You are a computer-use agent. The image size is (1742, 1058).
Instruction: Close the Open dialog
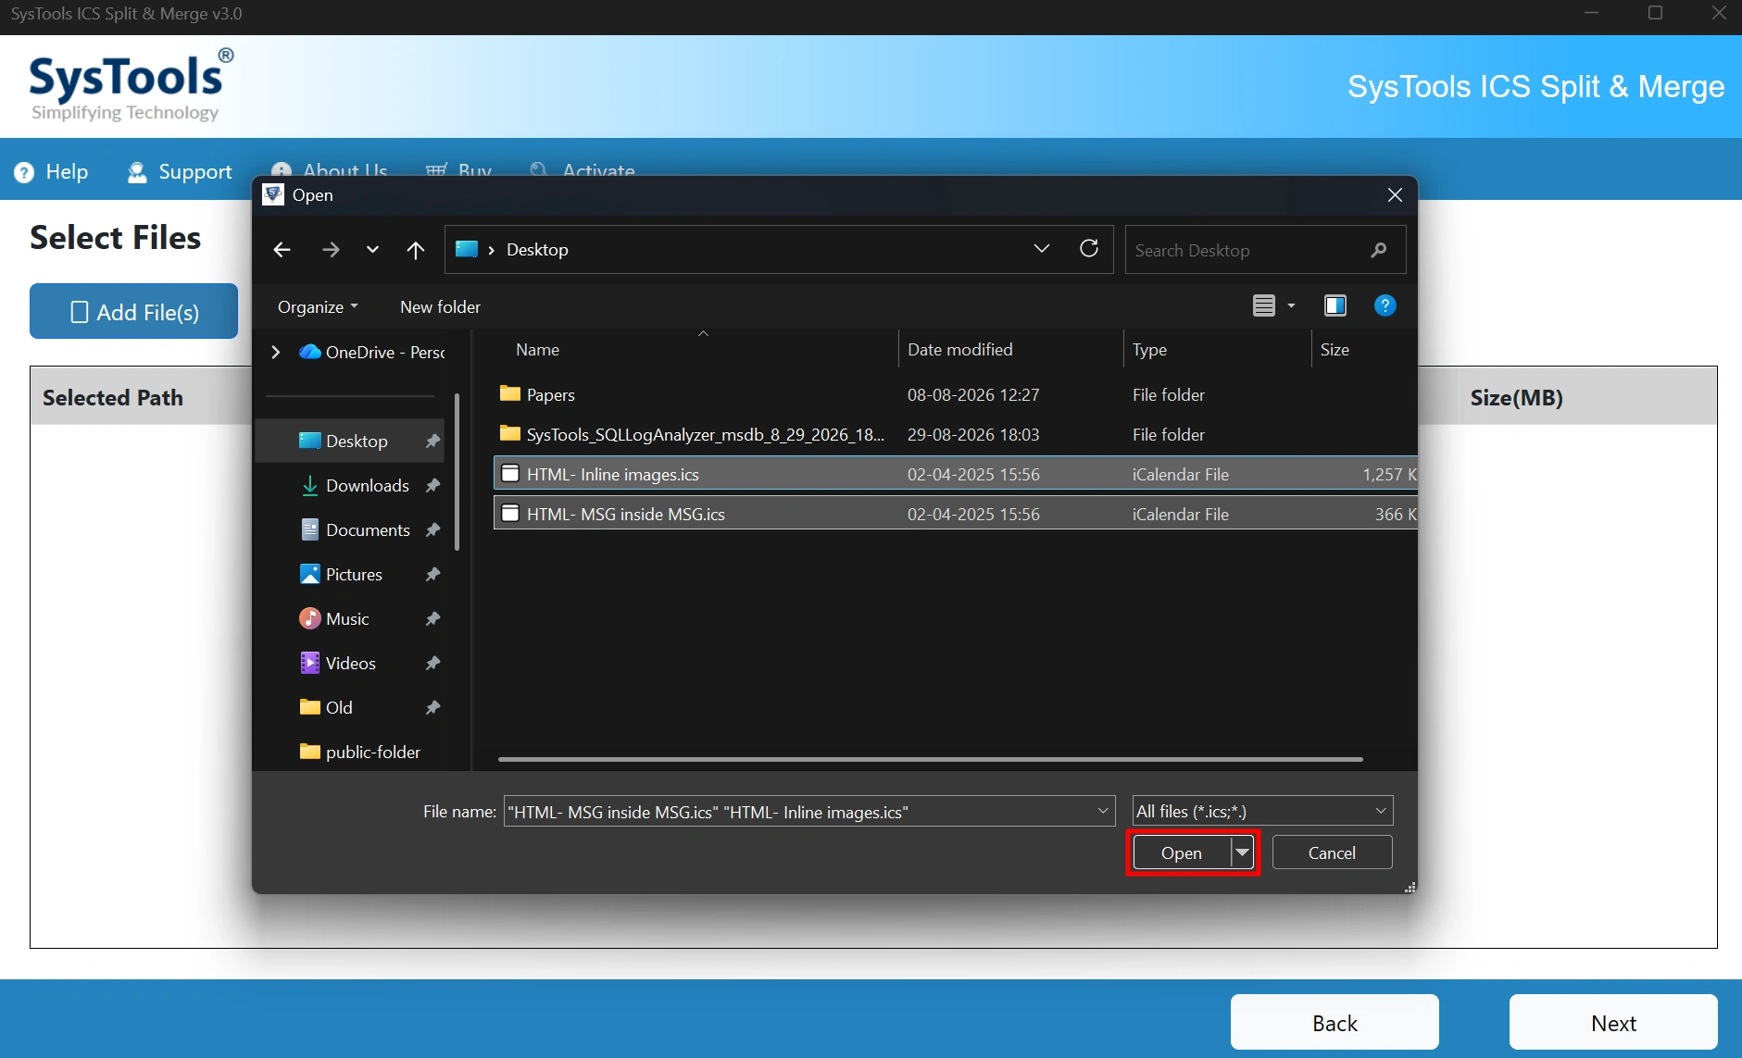(1395, 194)
